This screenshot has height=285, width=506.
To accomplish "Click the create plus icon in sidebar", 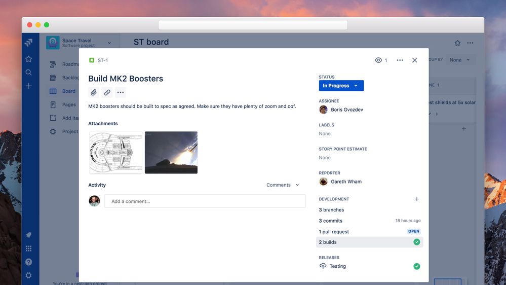I will (x=29, y=86).
